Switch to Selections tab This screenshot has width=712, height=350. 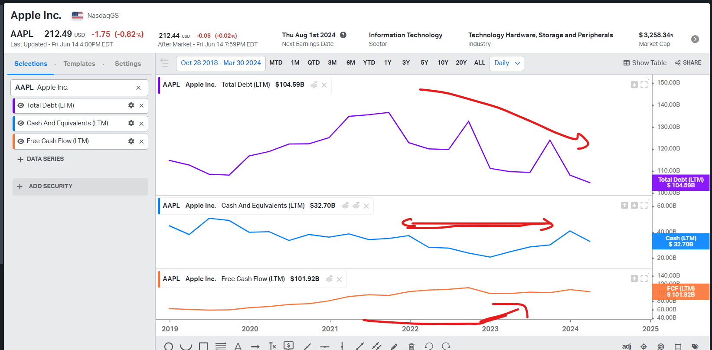point(31,64)
